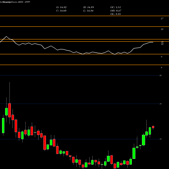
Task: Select the high price H: 14.89
Action: point(89,7)
